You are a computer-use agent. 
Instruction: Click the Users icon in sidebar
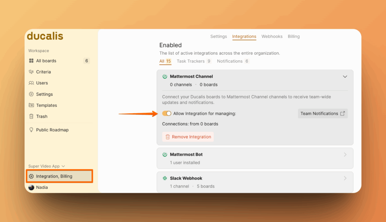click(31, 83)
